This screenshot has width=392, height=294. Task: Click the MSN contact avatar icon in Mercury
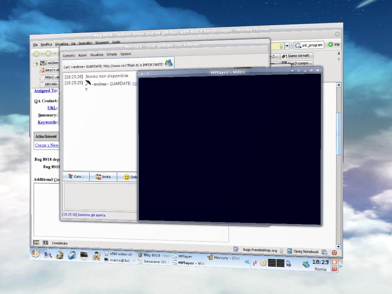pyautogui.click(x=168, y=62)
